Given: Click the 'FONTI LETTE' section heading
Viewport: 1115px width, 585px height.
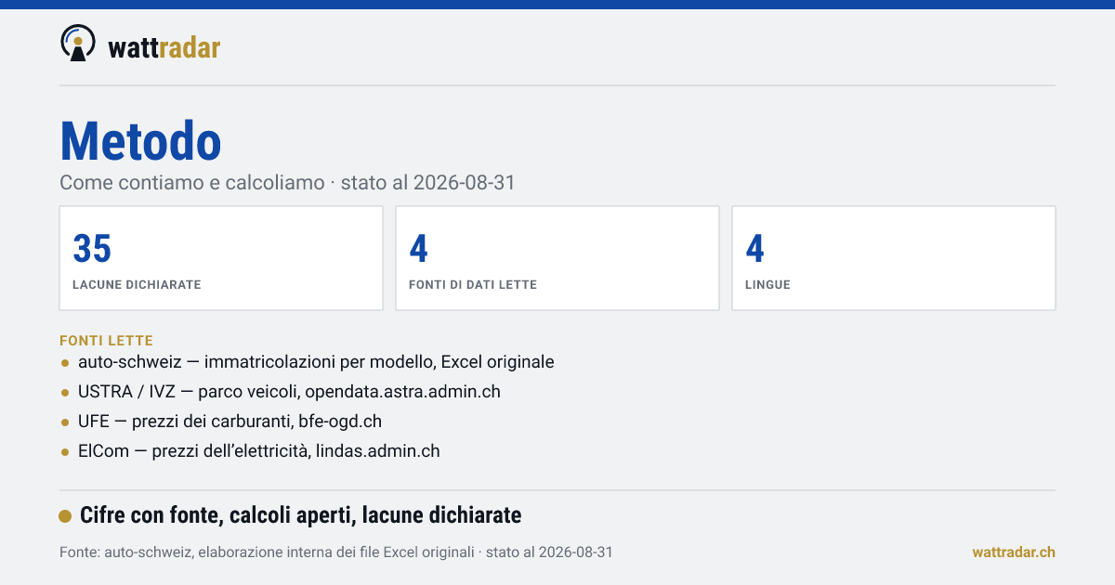Looking at the screenshot, I should pos(106,341).
